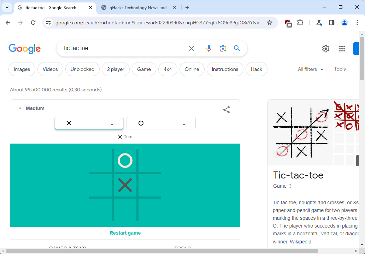Close the gHacks Technology News tab
This screenshot has width=365, height=254.
174,7
